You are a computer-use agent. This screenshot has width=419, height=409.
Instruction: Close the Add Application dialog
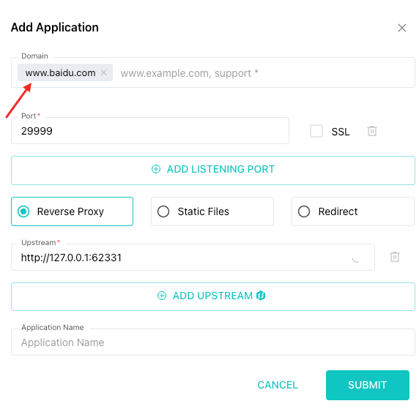tap(402, 28)
